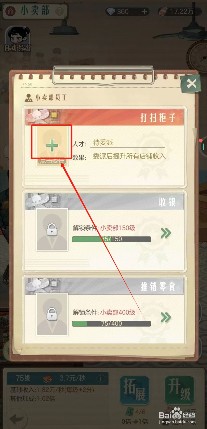The image size is (207, 429).
Task: Tap the 待委派 talent field
Action: point(128,143)
